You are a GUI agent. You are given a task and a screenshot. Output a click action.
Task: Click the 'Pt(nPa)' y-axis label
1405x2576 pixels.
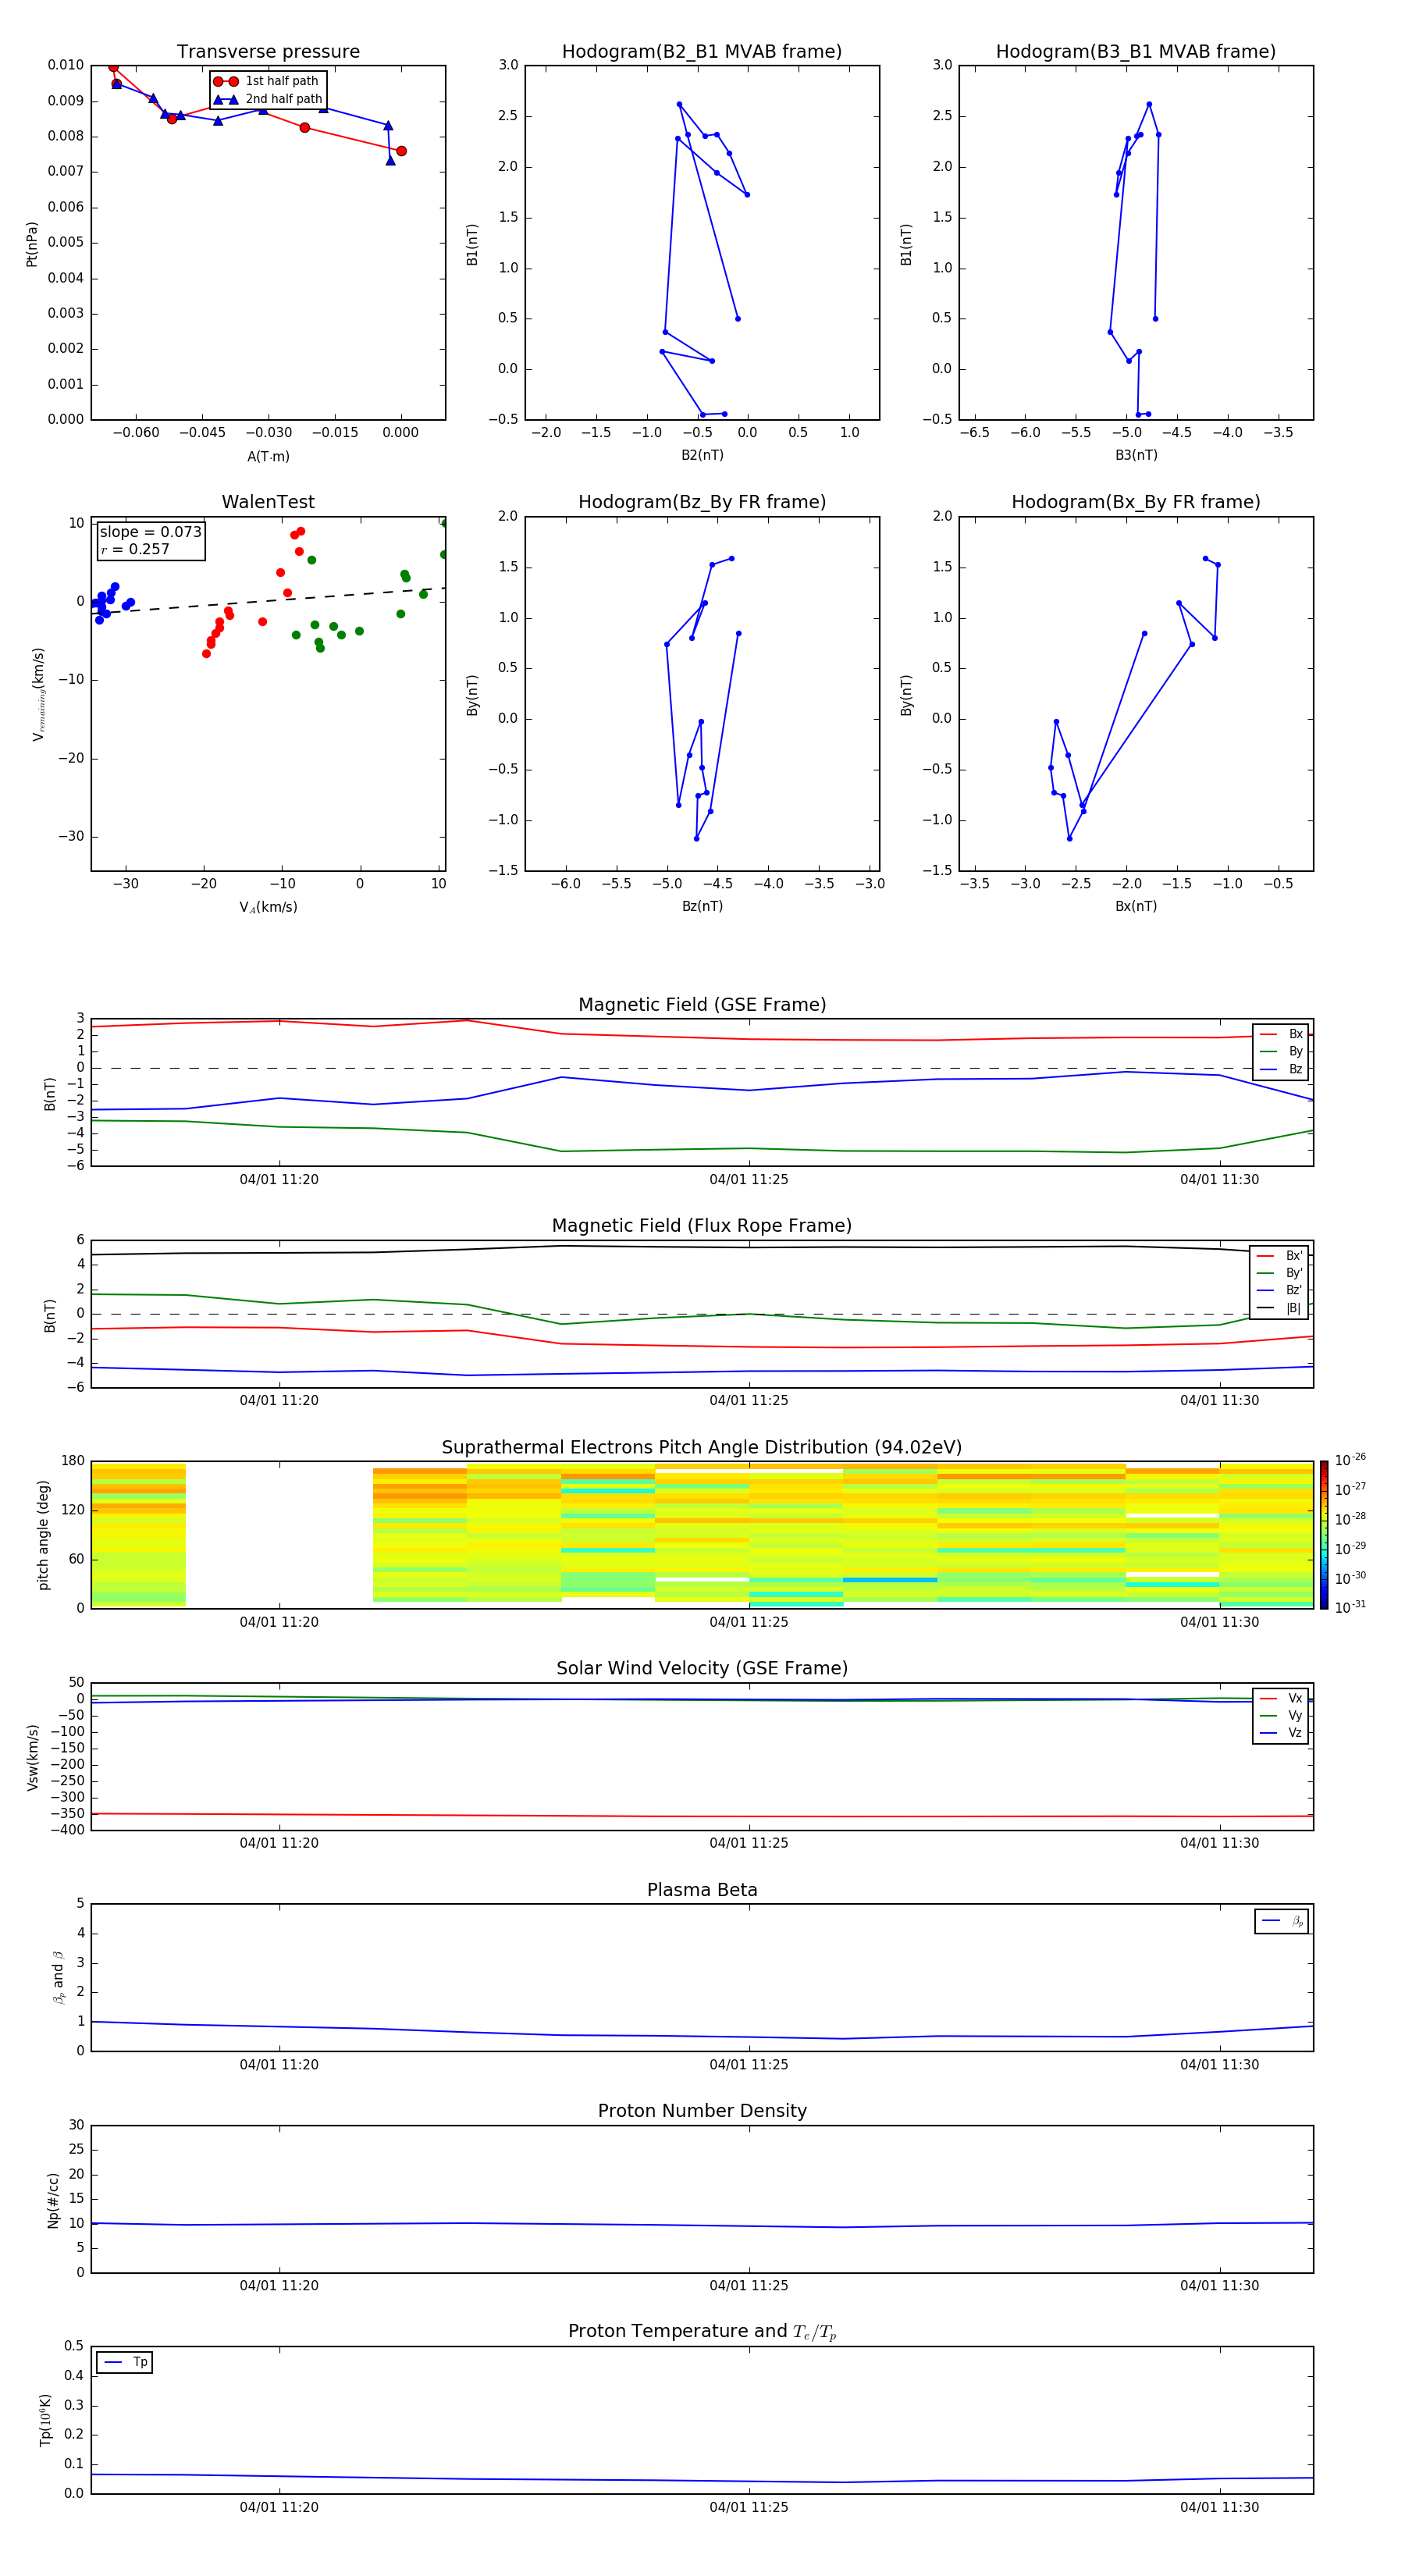coord(32,244)
